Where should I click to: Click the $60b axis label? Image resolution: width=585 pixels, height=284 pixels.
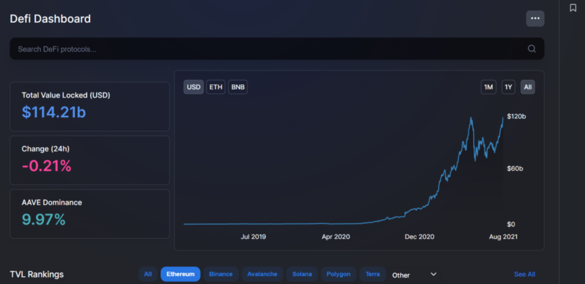pos(515,169)
